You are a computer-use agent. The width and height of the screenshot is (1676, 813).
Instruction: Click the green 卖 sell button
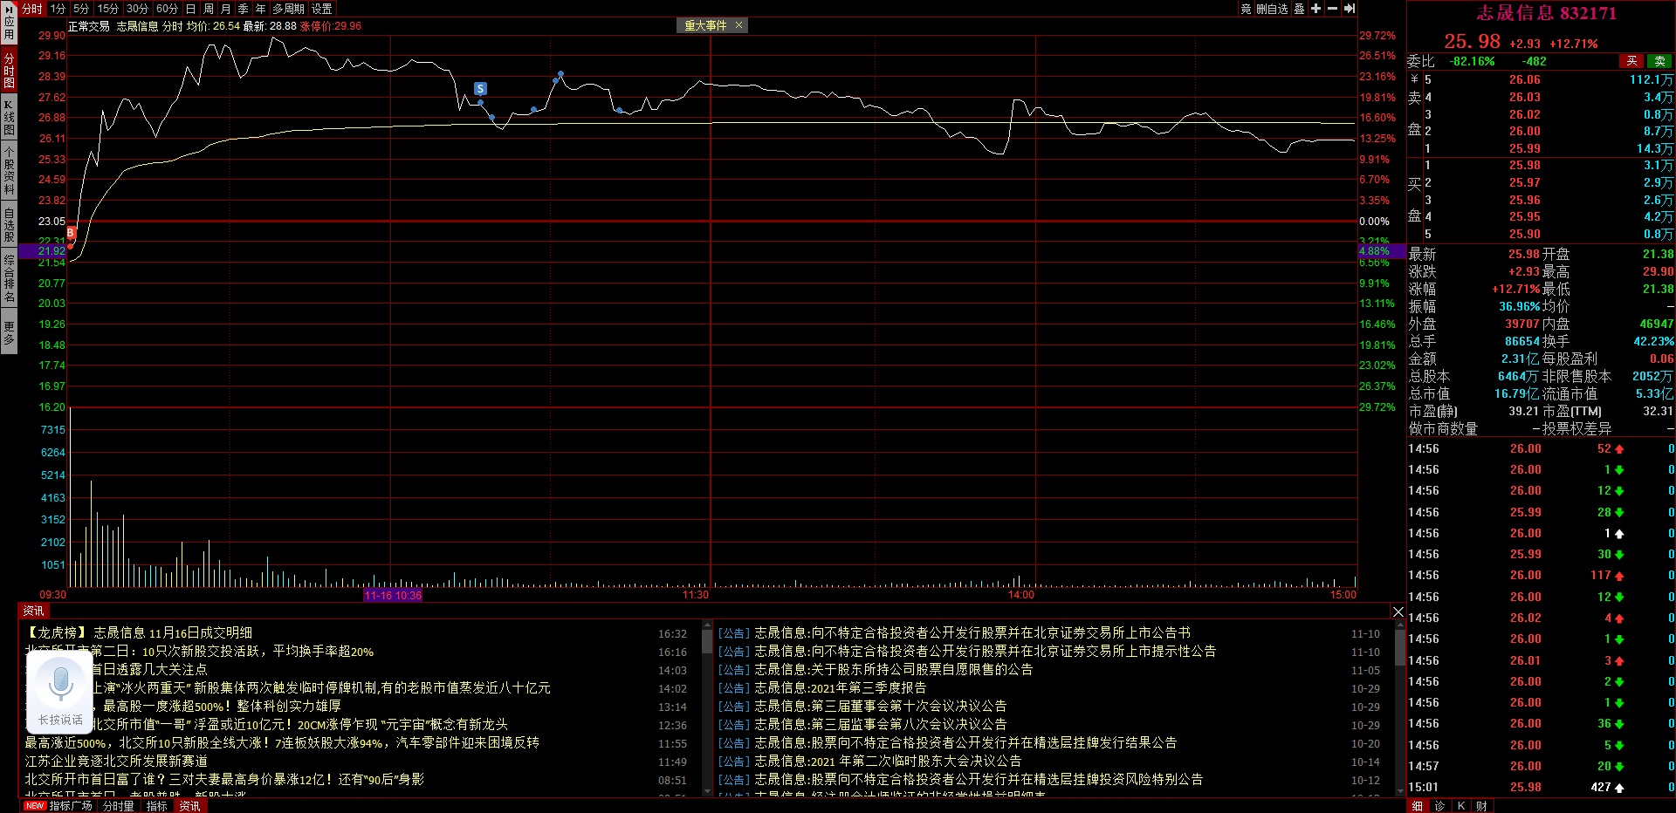pyautogui.click(x=1659, y=61)
